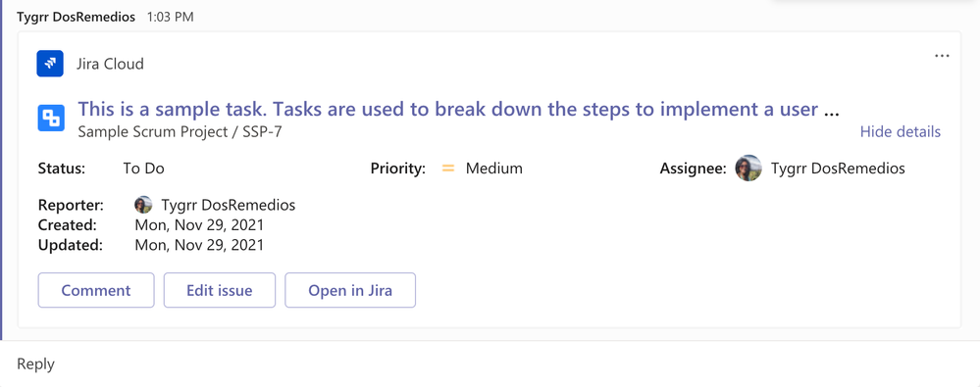Click the medium priority equals icon
The image size is (980, 387).
tap(448, 168)
